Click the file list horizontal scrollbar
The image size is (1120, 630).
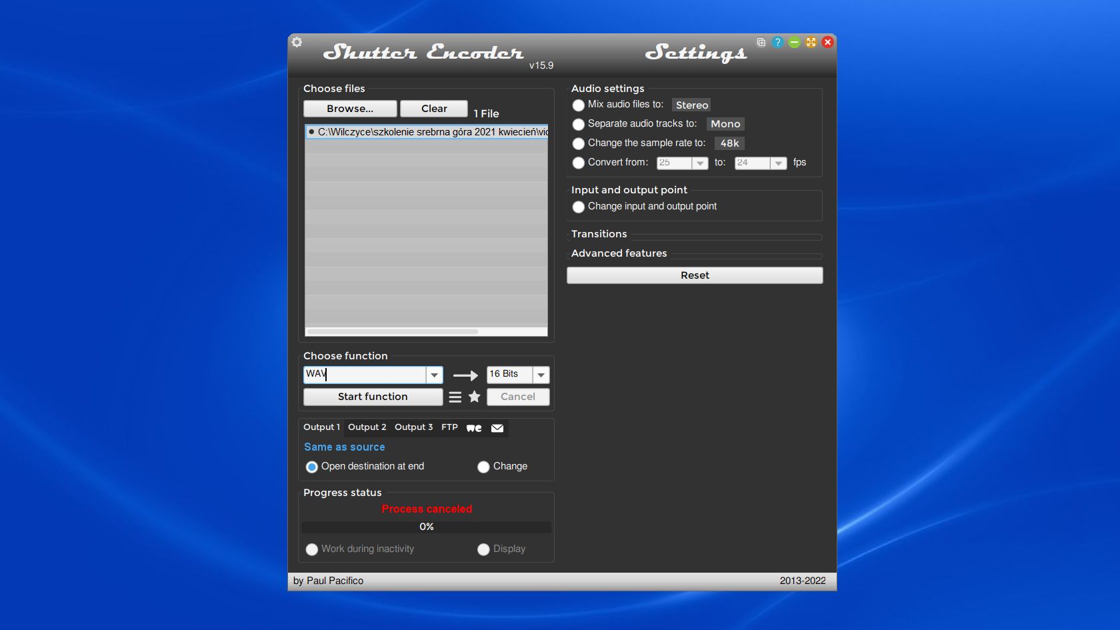[393, 331]
